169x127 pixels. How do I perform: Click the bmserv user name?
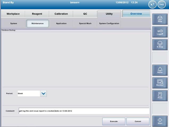pos(75,2)
